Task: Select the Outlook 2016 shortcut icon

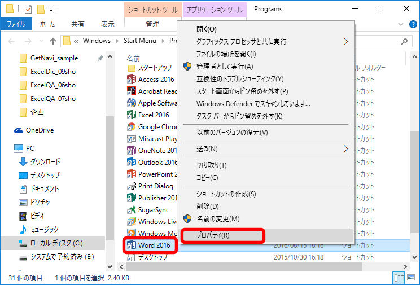Action: [x=131, y=163]
